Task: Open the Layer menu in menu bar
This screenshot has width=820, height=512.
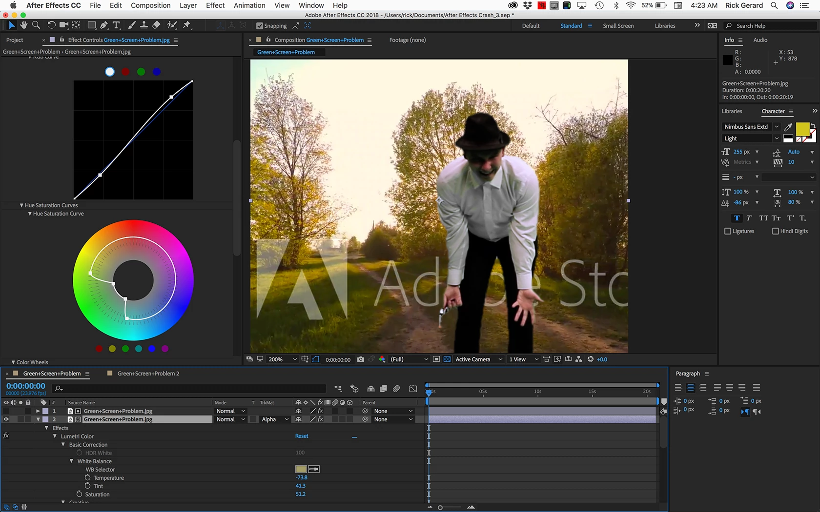Action: coord(188,5)
